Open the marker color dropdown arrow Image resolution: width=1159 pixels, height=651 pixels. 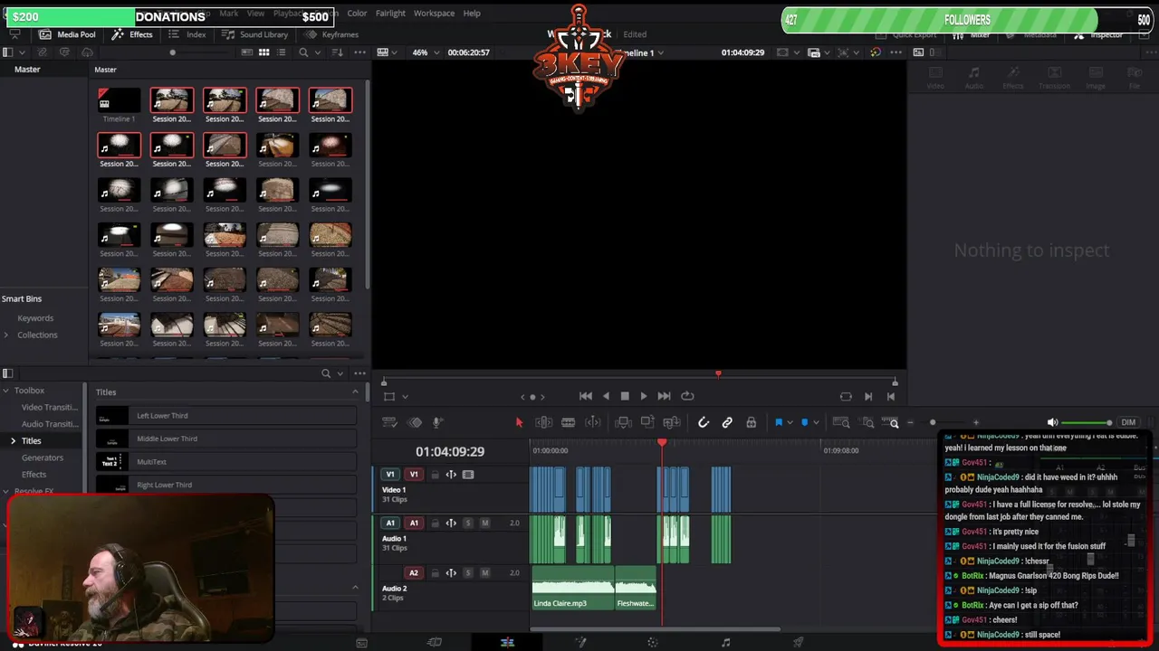[x=816, y=423]
